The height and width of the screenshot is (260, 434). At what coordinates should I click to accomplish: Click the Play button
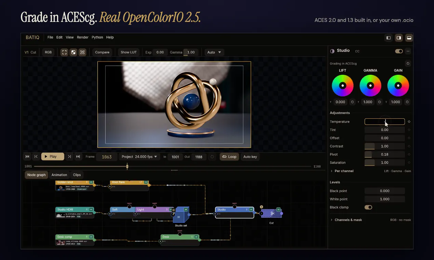53,157
